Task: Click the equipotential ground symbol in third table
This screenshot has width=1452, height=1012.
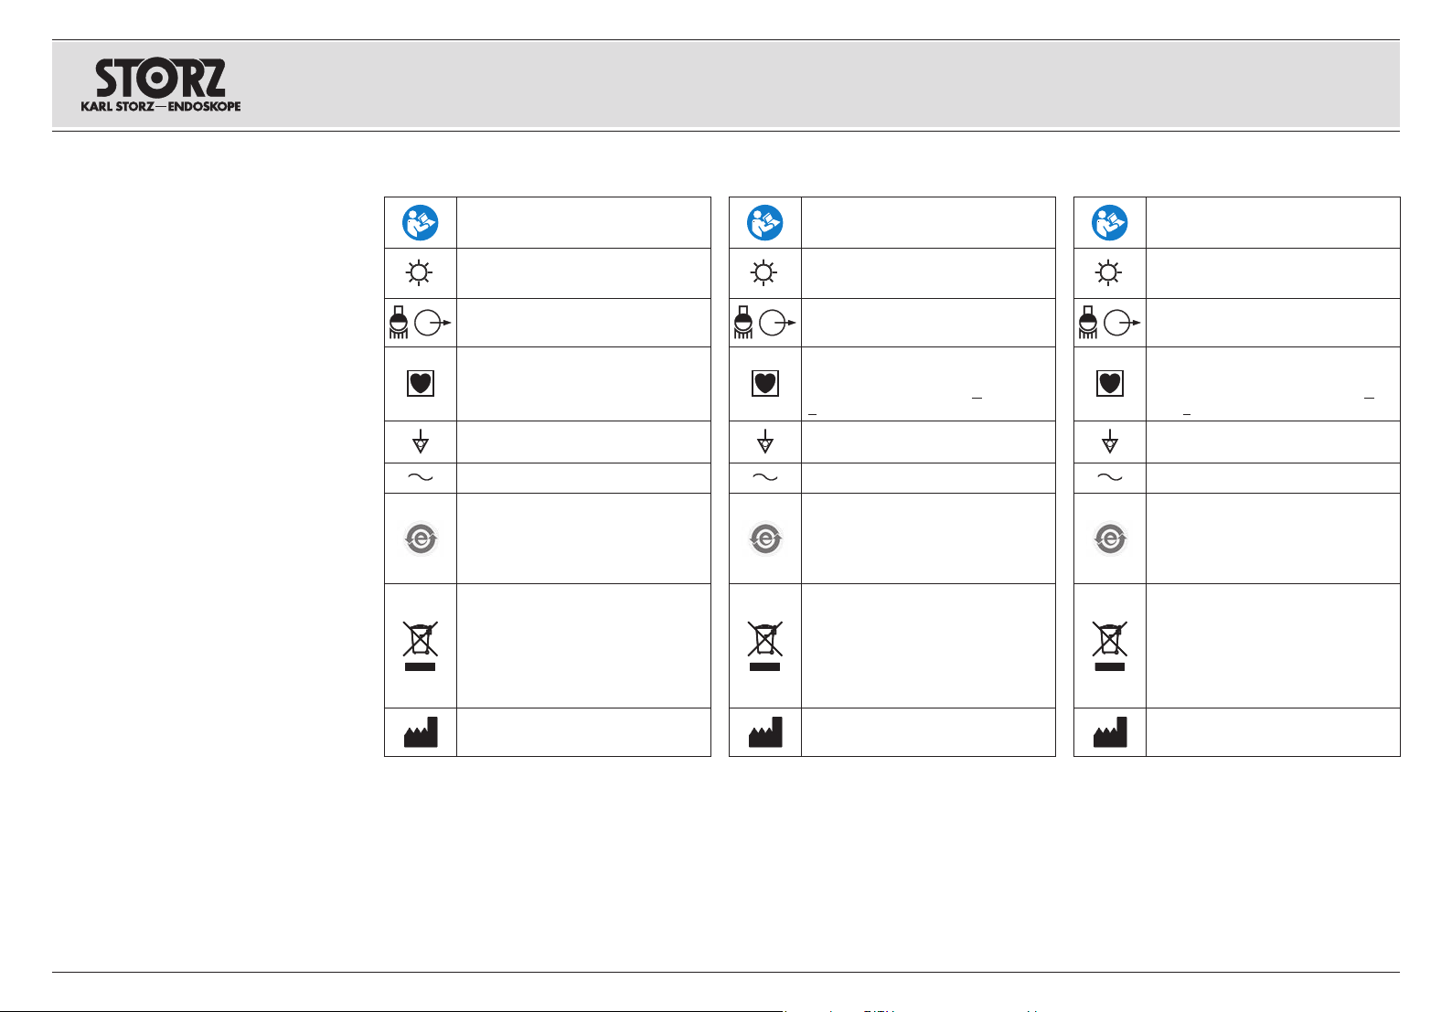Action: [x=1109, y=442]
